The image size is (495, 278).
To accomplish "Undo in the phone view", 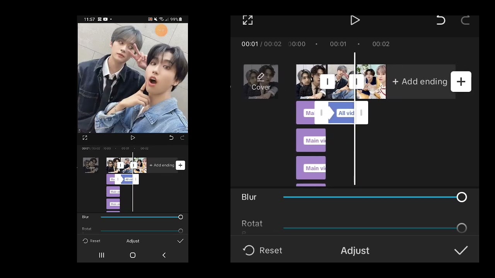I will (x=171, y=138).
